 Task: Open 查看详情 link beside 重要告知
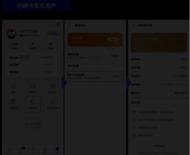click(181, 93)
